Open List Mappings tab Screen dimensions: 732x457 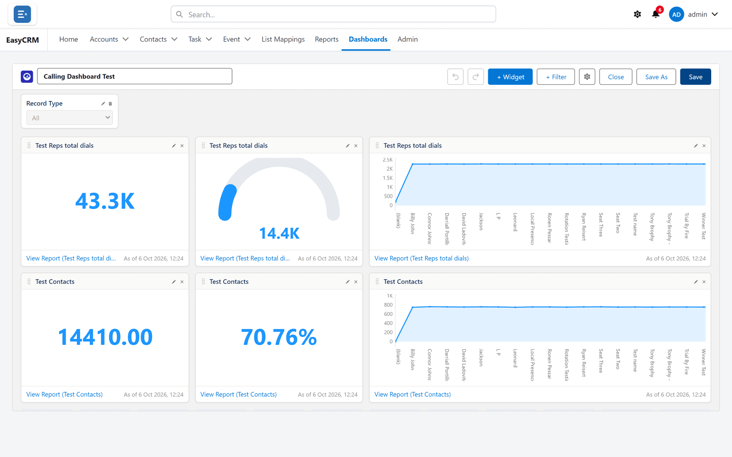point(283,39)
